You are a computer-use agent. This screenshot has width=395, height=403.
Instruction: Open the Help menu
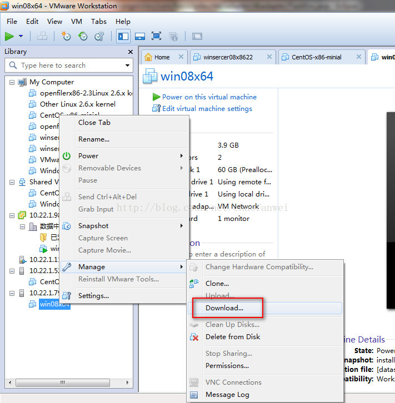123,21
